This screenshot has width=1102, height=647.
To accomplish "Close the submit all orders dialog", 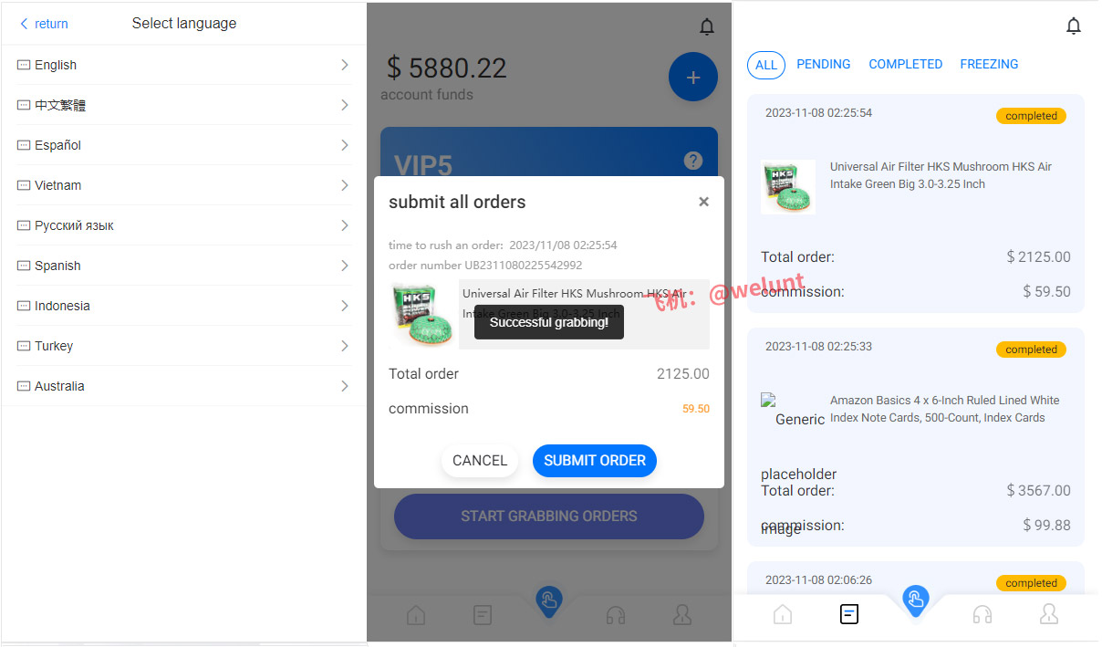I will 703,202.
